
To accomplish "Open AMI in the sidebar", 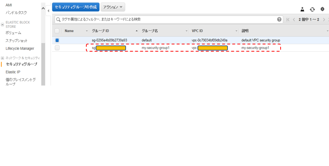I will (x=9, y=5).
